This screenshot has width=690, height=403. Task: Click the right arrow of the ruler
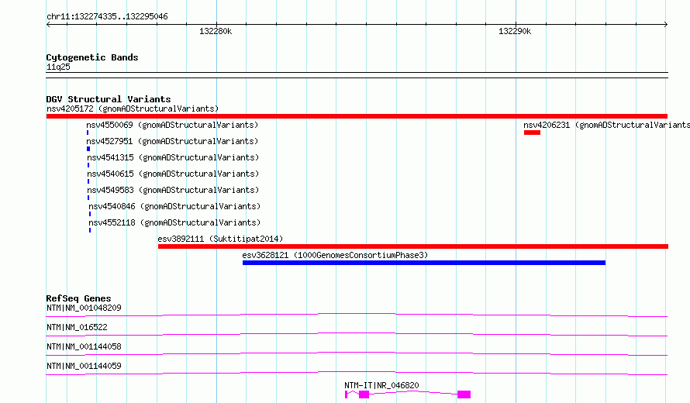(665, 25)
